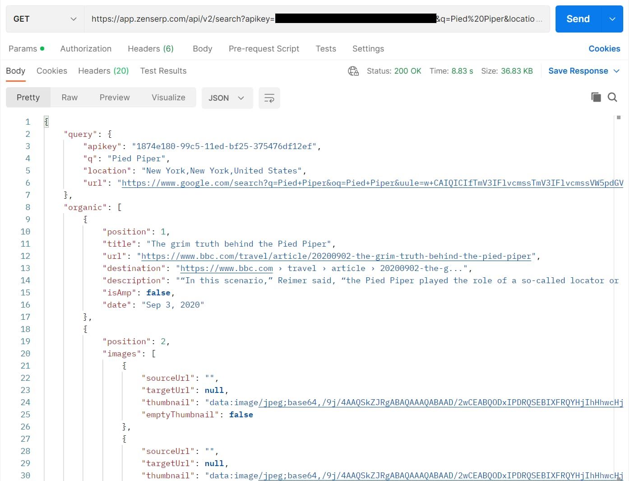Copy response with the copy icon
The height and width of the screenshot is (481, 630).
[596, 97]
